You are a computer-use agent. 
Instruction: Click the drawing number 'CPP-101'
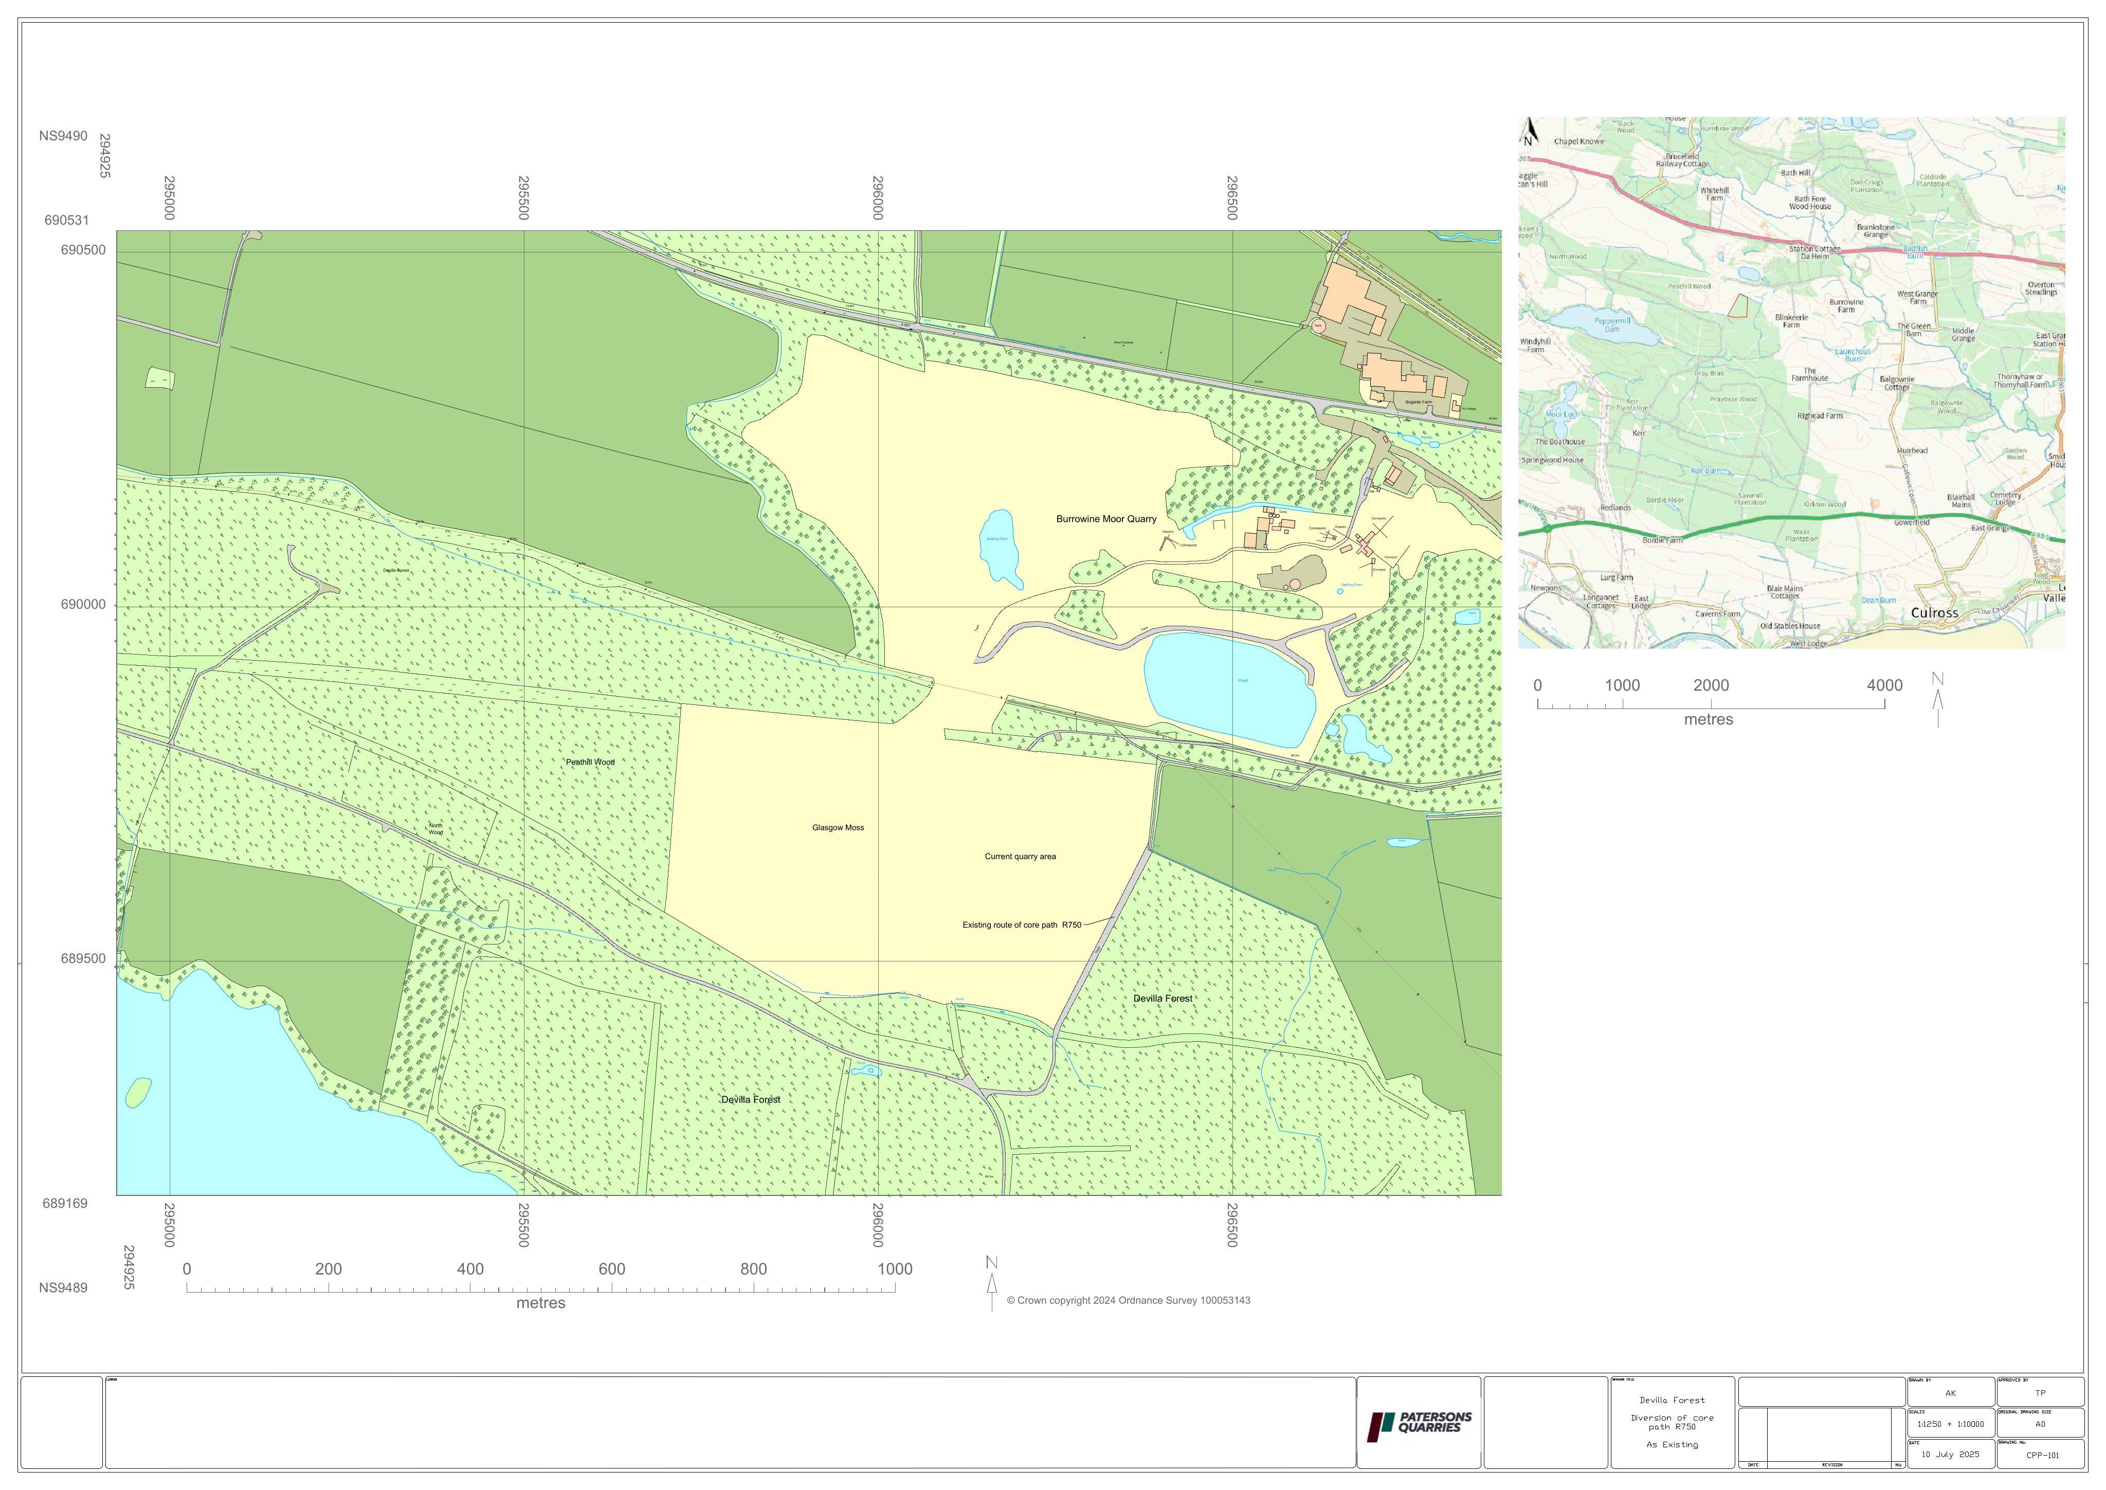(2043, 1455)
